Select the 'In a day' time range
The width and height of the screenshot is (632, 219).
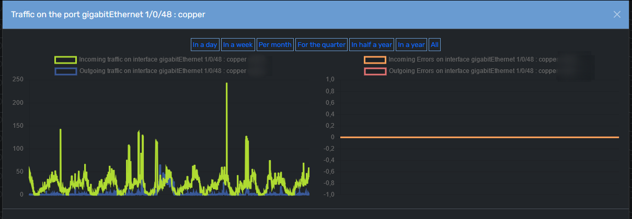click(205, 45)
